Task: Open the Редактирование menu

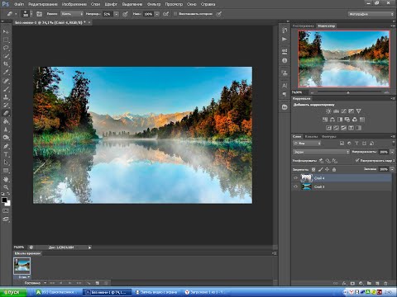Action: click(x=43, y=4)
